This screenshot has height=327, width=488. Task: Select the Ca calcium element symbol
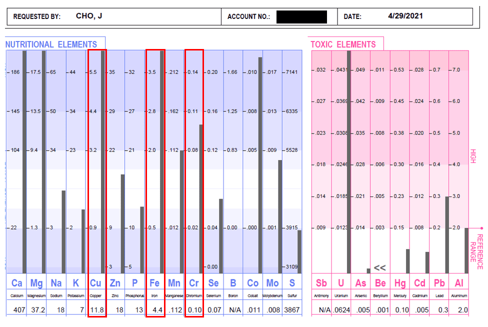(16, 283)
